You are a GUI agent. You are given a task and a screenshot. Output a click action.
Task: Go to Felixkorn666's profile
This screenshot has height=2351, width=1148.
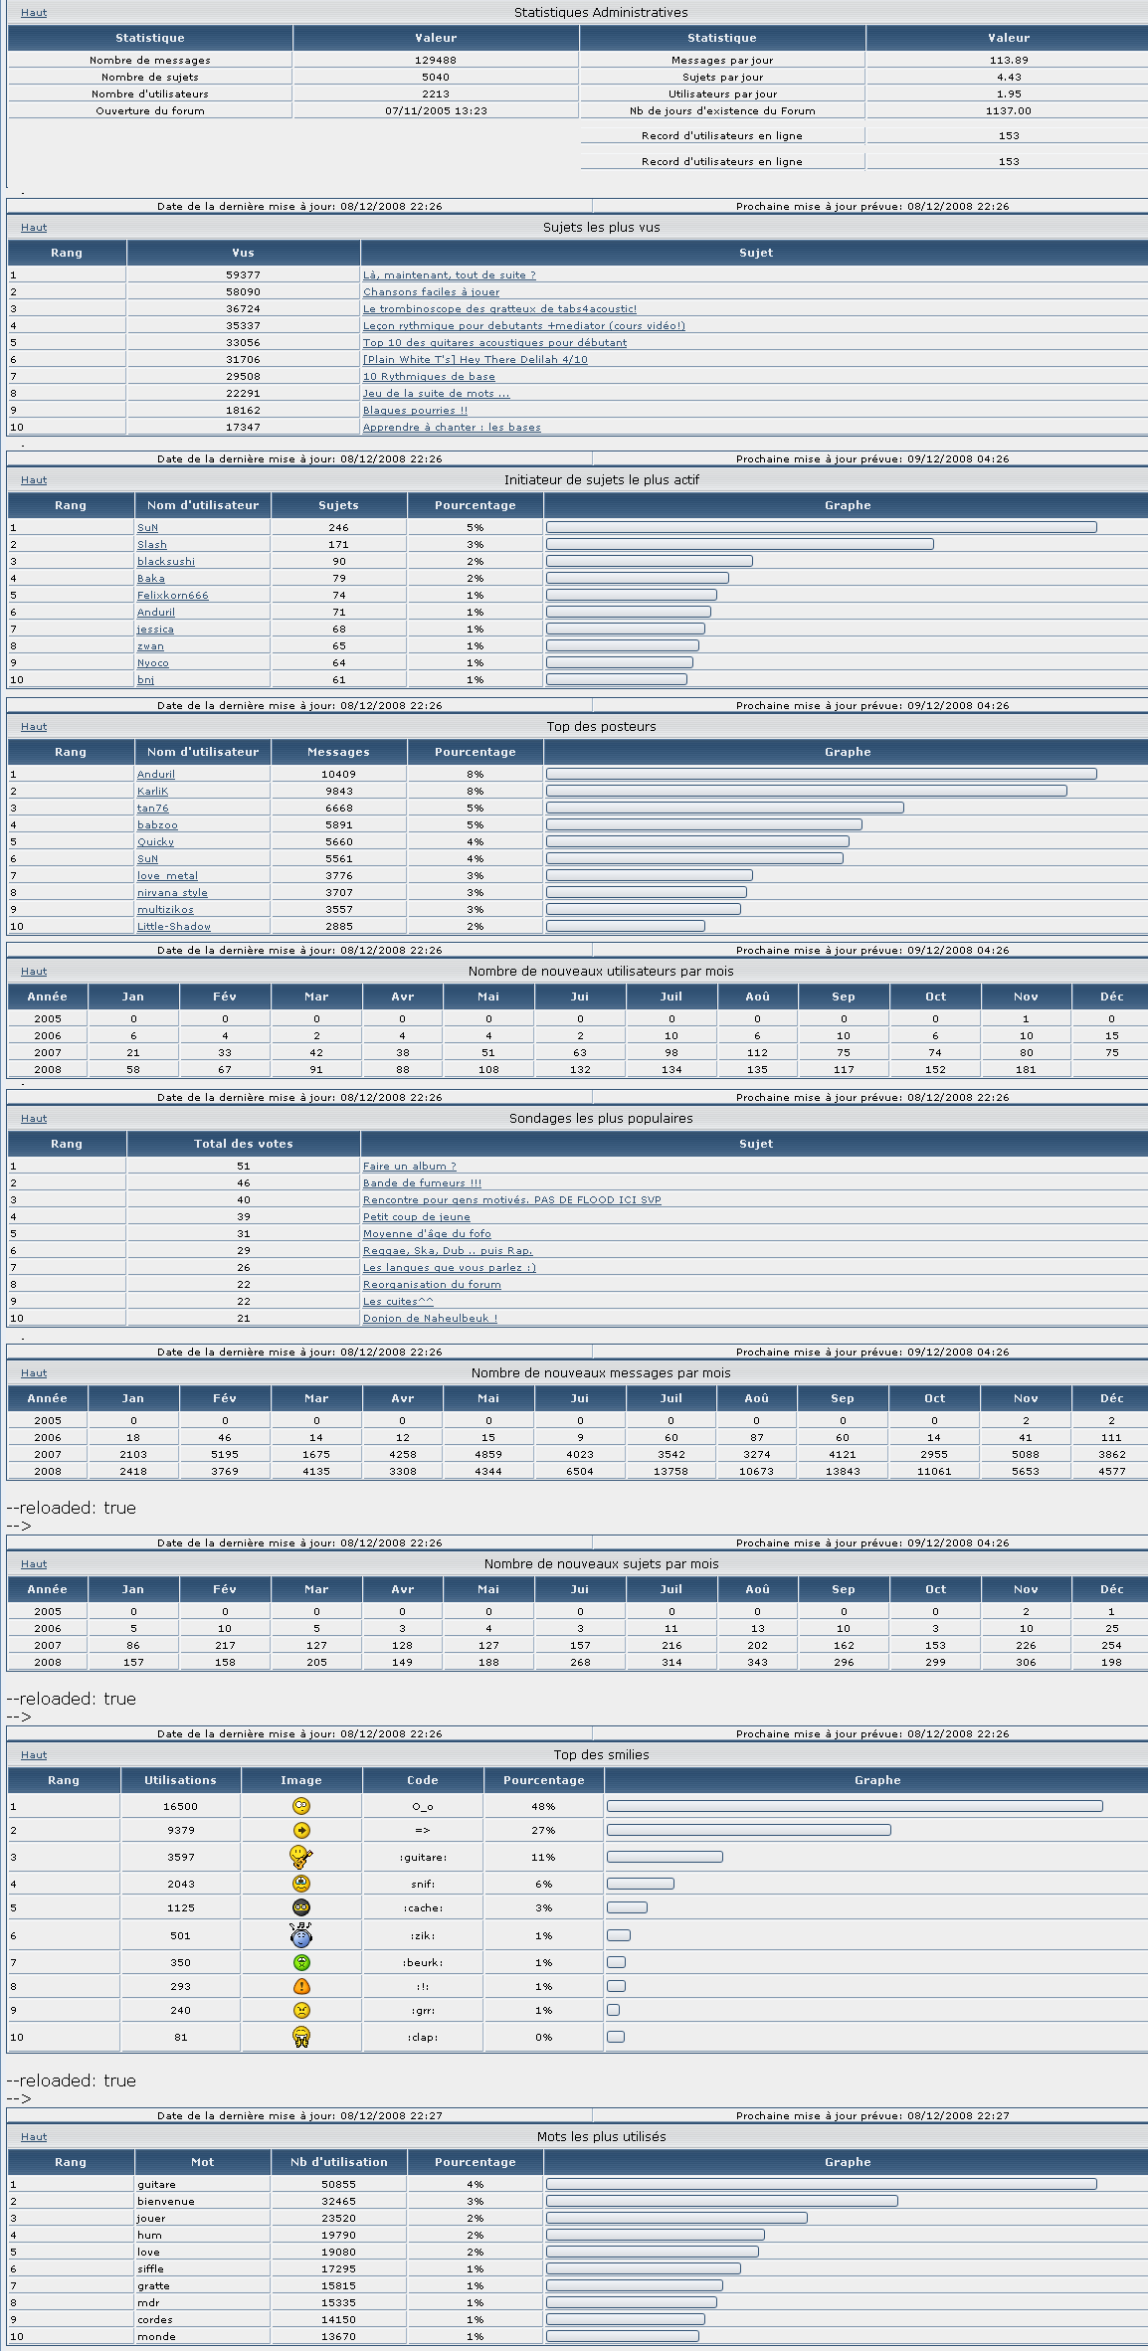point(173,596)
